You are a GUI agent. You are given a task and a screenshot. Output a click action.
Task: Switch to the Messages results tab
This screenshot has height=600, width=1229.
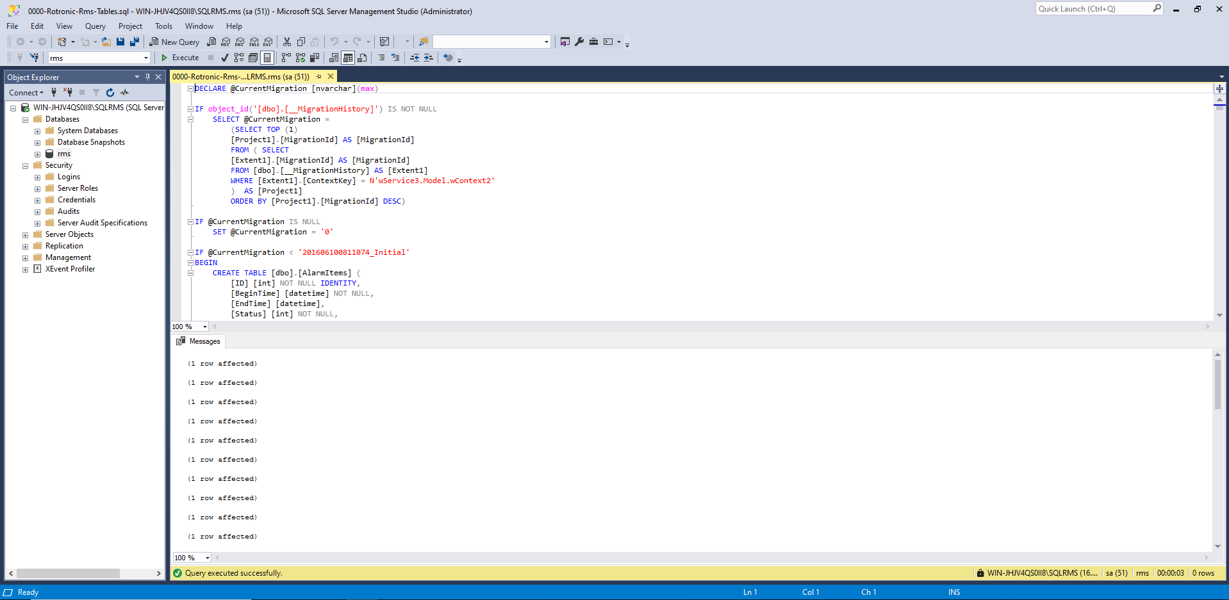(x=199, y=341)
